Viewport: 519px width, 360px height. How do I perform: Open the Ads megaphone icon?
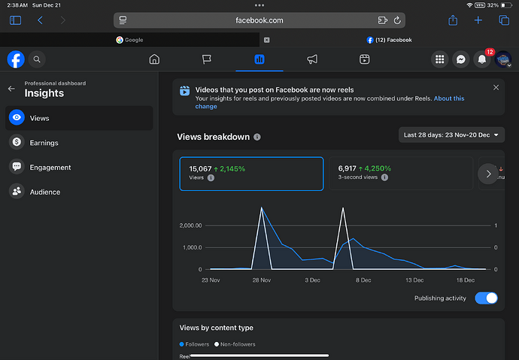click(x=312, y=59)
